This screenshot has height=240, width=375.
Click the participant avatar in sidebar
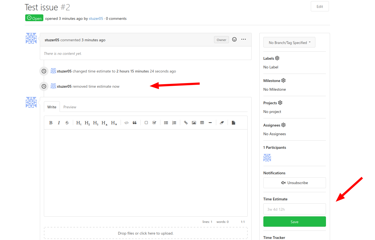coord(267,158)
